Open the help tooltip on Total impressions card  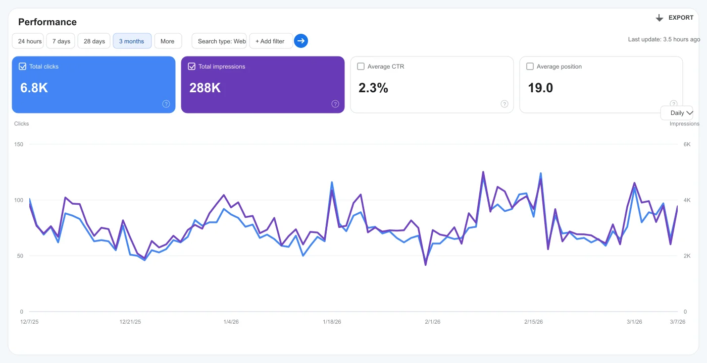click(x=335, y=104)
